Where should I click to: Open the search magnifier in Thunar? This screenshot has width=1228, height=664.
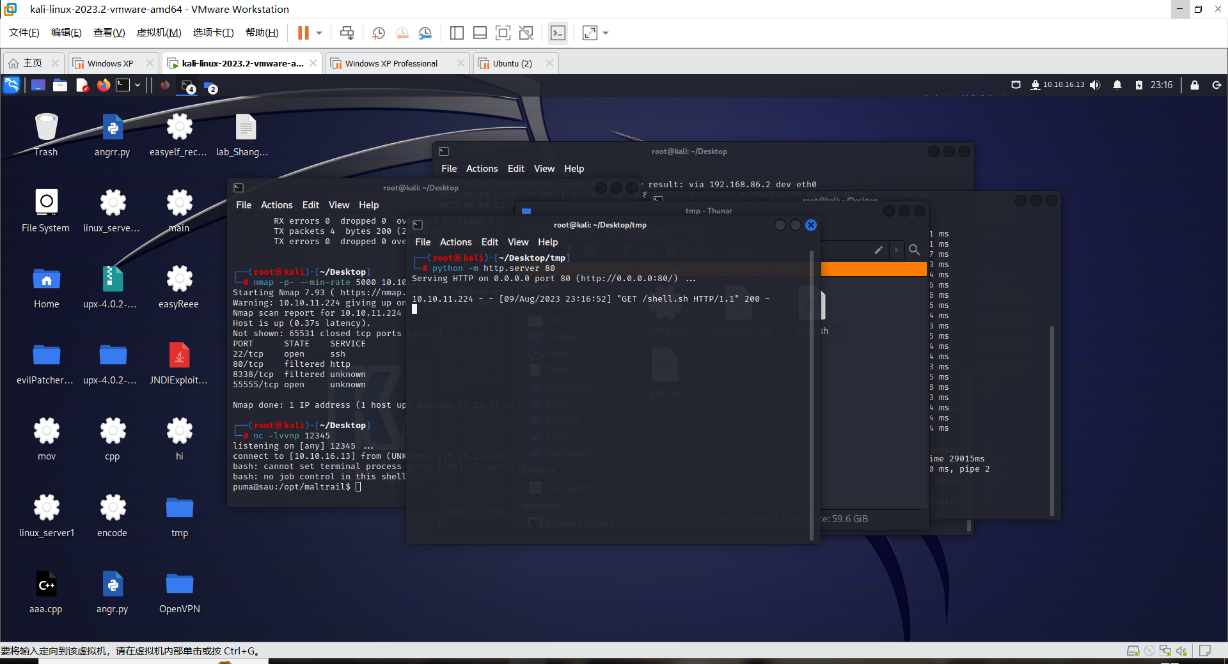pyautogui.click(x=915, y=250)
